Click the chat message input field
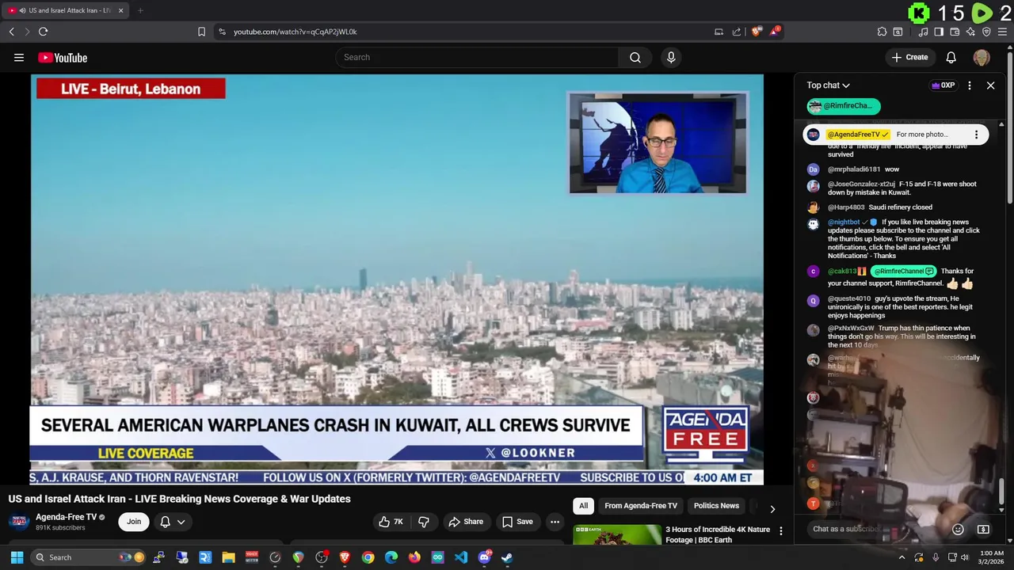Screen dimensions: 1014x570 coord(877,529)
